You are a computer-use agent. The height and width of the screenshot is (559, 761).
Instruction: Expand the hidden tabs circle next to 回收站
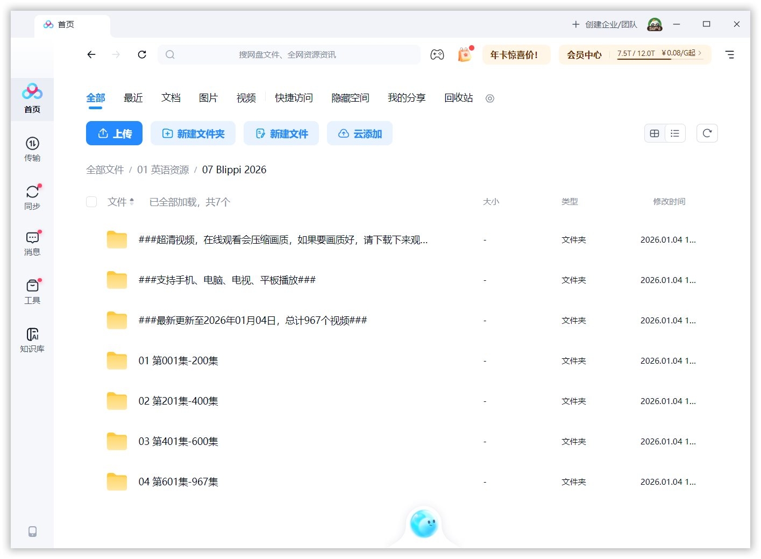click(x=489, y=98)
